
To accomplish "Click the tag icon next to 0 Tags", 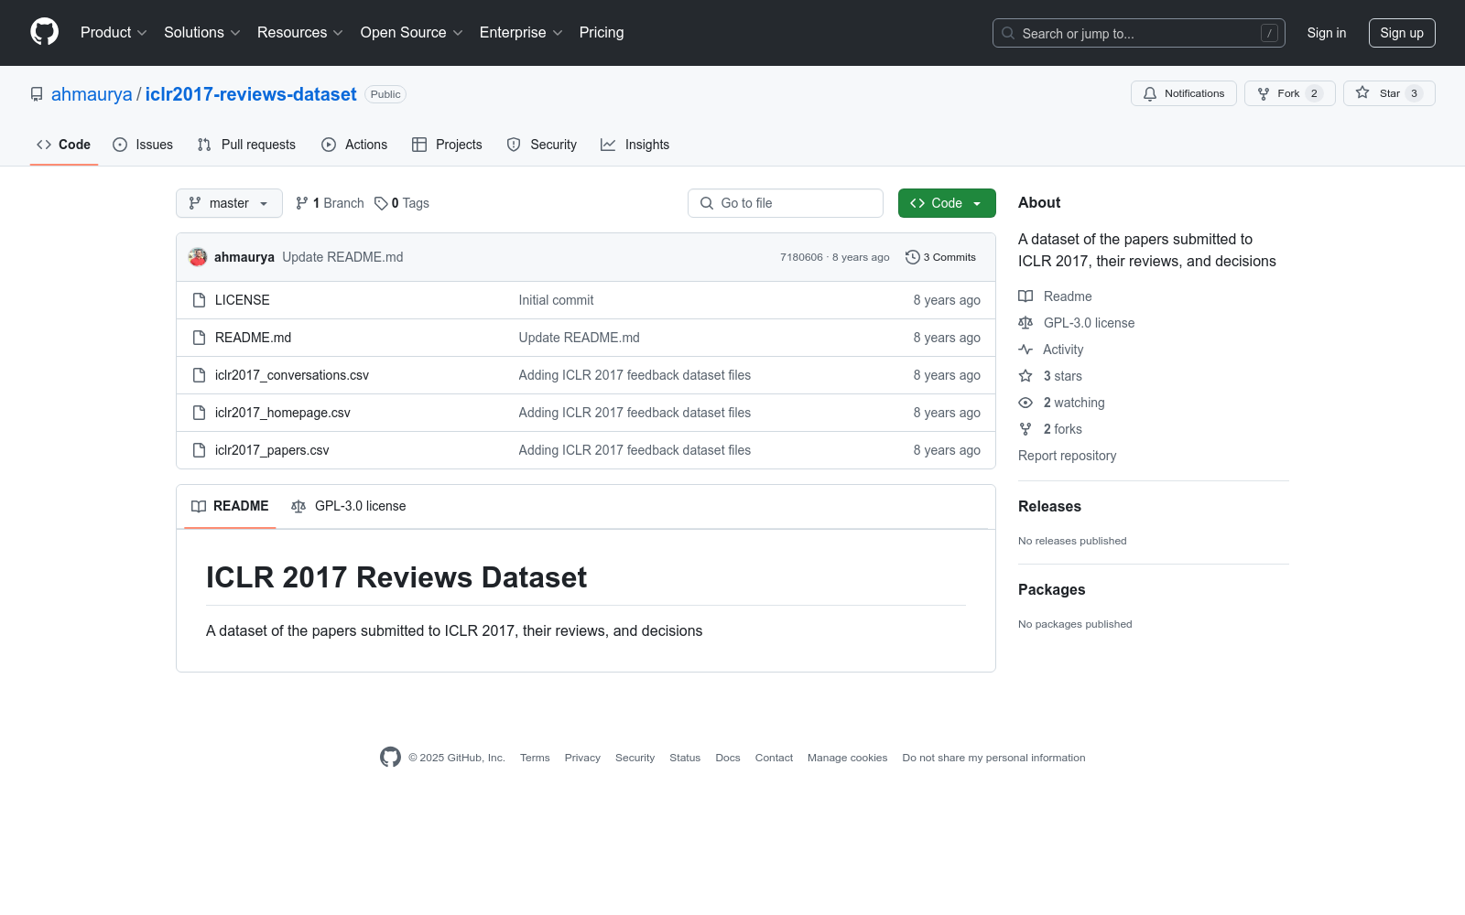I will [x=381, y=203].
